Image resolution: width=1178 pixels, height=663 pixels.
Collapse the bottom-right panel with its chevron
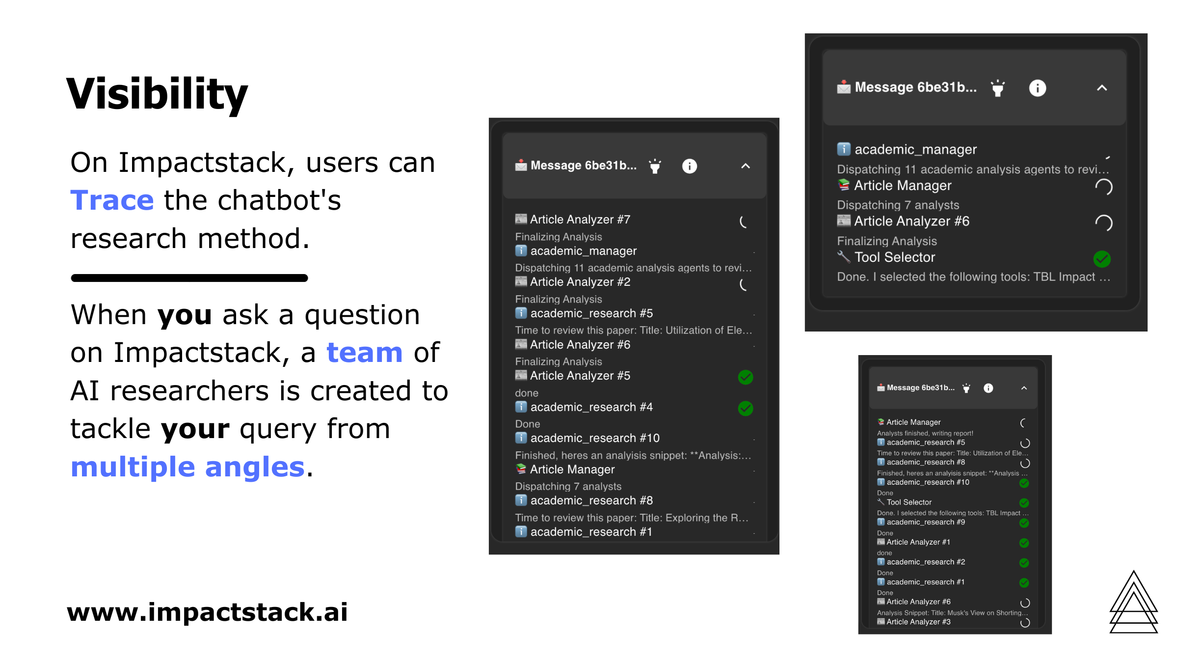(1024, 388)
